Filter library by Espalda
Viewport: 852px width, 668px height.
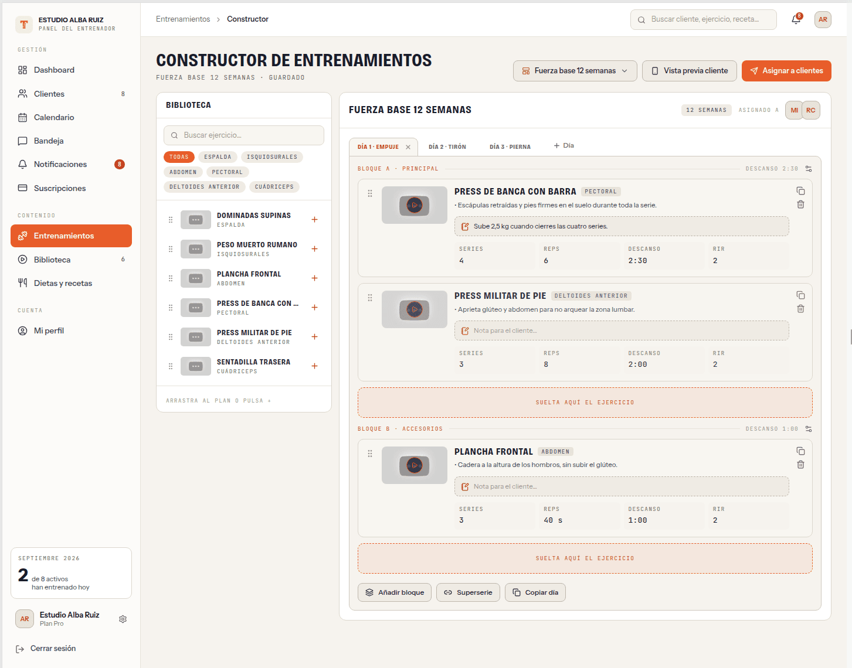tap(218, 157)
